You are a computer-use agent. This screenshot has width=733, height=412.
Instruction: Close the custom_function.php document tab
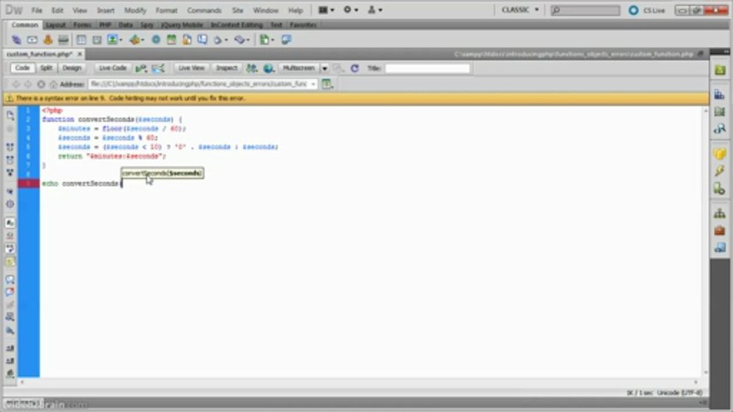pyautogui.click(x=80, y=54)
